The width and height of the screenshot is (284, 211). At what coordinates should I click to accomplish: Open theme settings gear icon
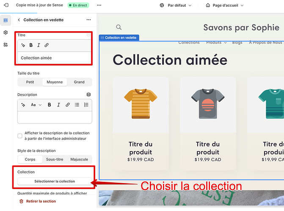6,32
